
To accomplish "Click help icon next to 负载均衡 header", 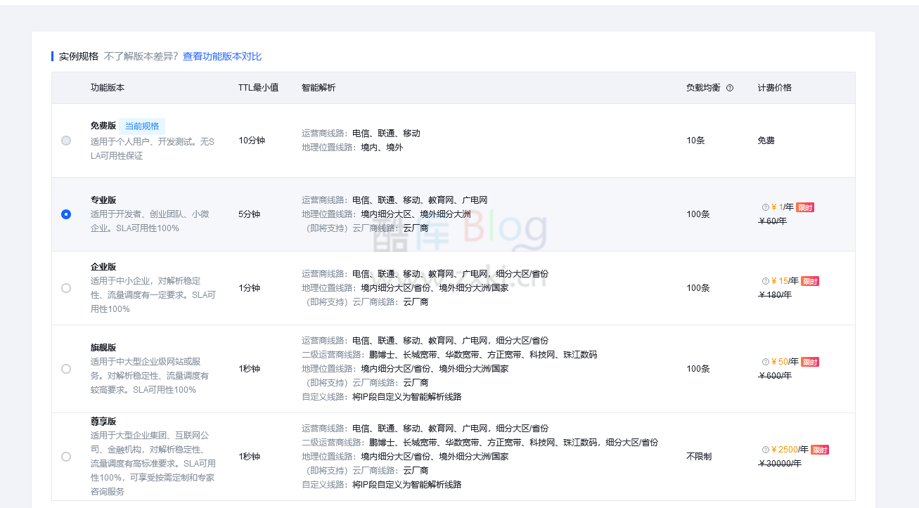I will point(730,89).
